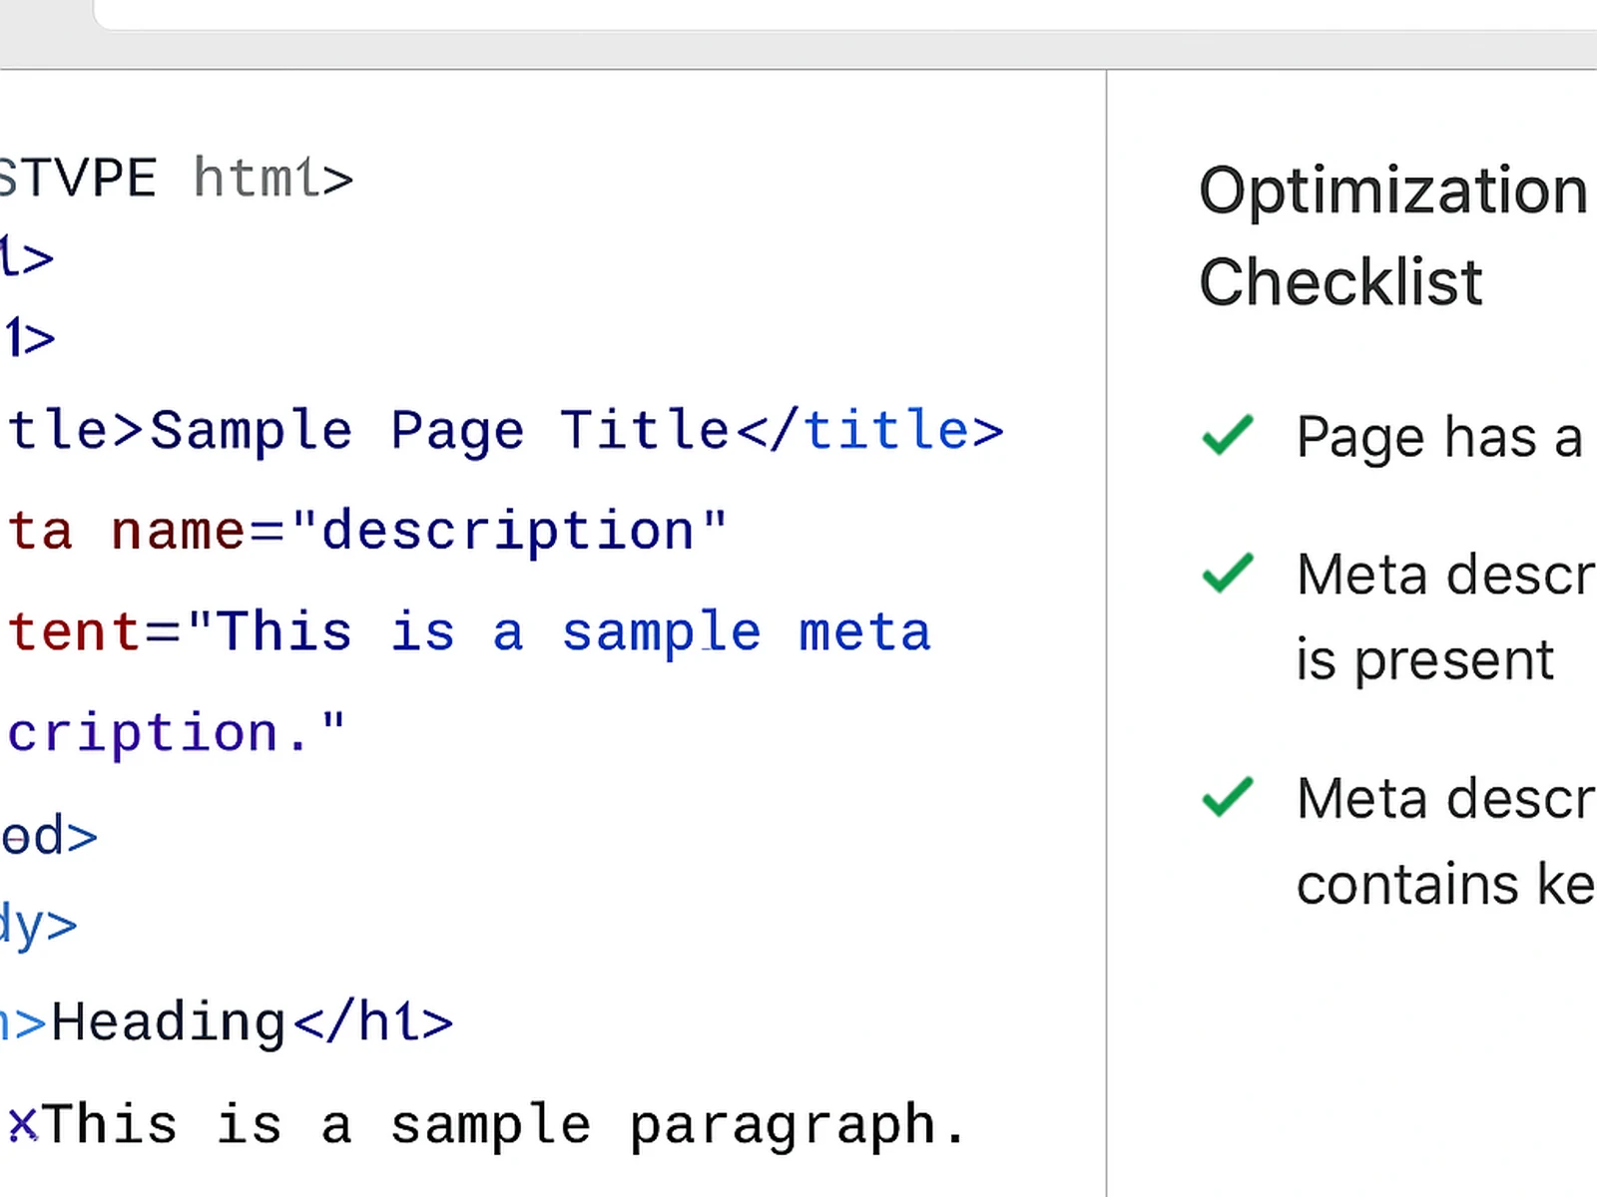Click the "Heading" text in code
The width and height of the screenshot is (1597, 1197).
point(169,1022)
